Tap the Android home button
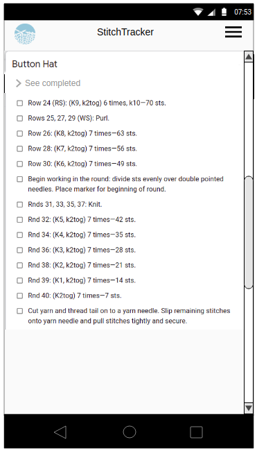 (130, 432)
